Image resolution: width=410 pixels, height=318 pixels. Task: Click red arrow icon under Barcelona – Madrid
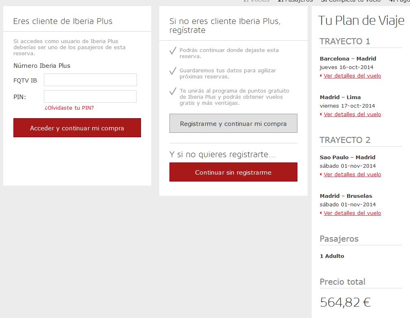coord(321,76)
